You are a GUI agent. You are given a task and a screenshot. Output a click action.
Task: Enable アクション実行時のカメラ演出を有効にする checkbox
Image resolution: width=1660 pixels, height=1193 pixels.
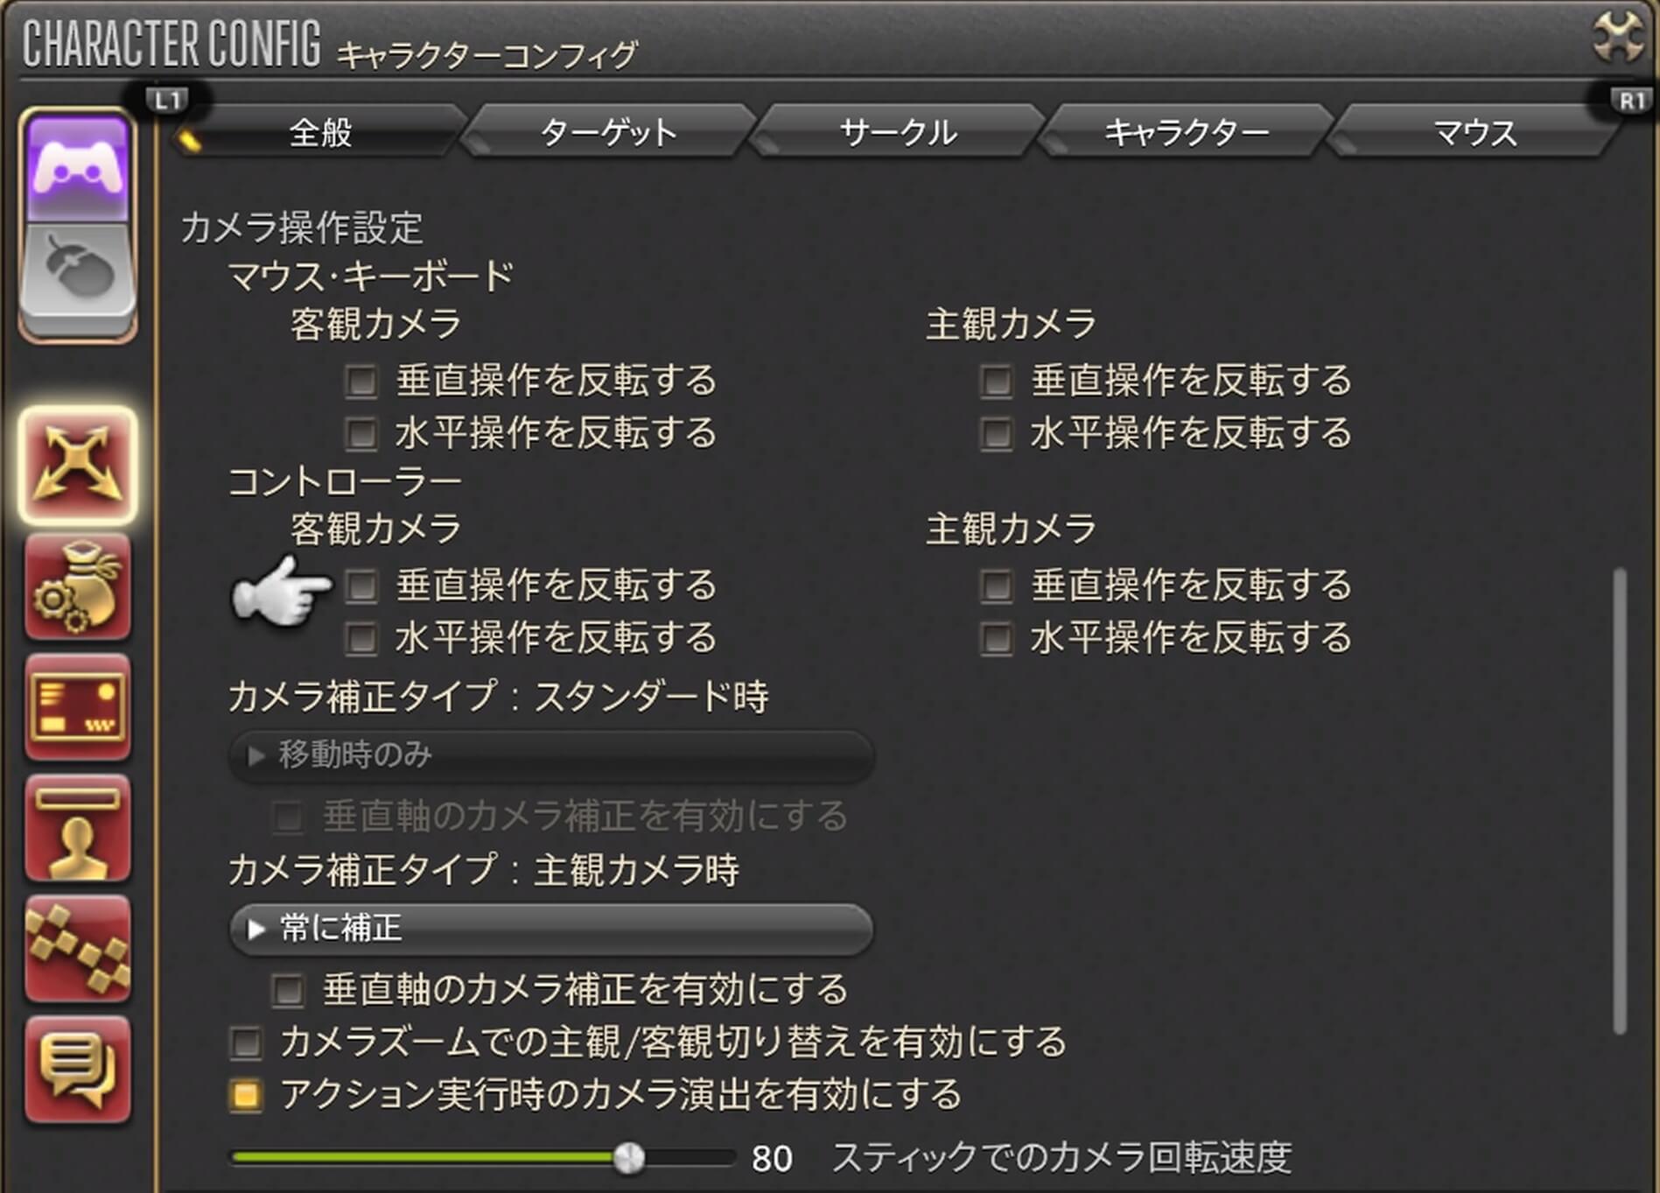tap(246, 1095)
